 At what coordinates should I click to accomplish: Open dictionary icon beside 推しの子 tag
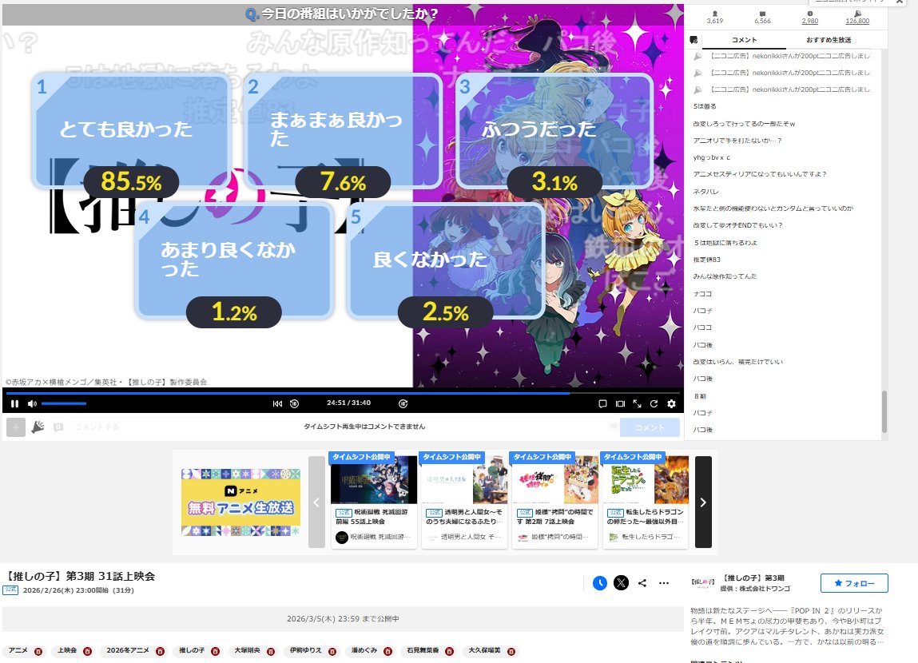coord(216,651)
